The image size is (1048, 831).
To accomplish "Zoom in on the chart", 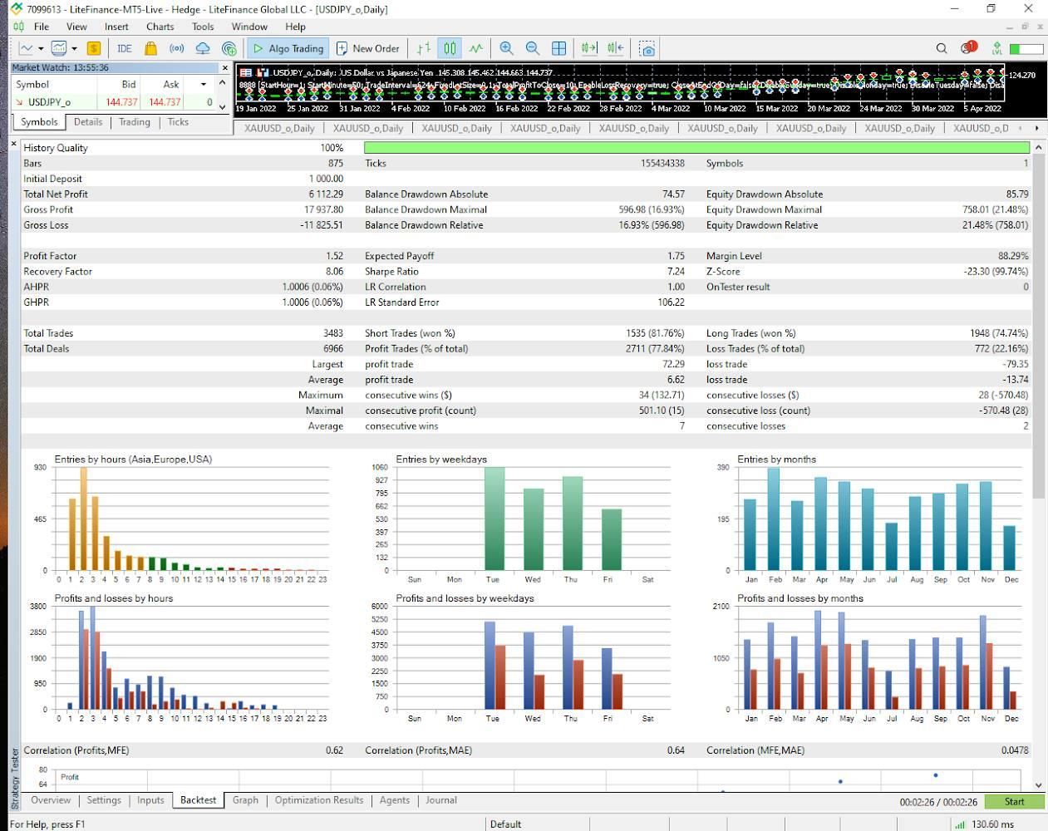I will coord(506,48).
